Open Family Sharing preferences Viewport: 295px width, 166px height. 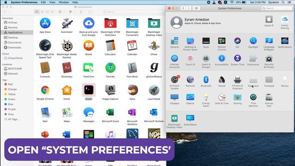tap(285, 23)
